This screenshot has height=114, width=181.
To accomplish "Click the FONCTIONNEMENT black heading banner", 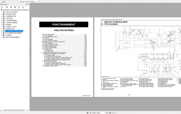I will 64,25.
